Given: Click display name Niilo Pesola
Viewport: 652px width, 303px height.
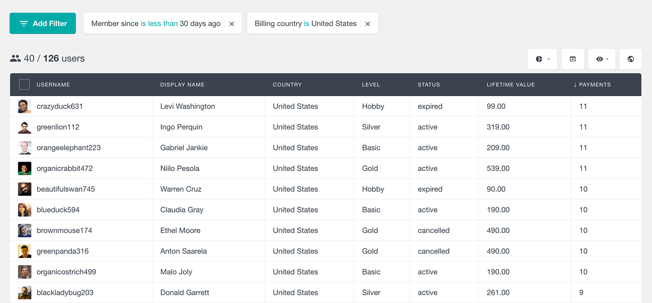Looking at the screenshot, I should (x=180, y=169).
